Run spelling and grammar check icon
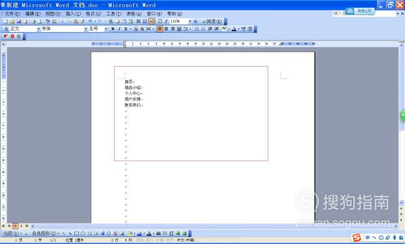This screenshot has height=244, width=405. (48, 21)
